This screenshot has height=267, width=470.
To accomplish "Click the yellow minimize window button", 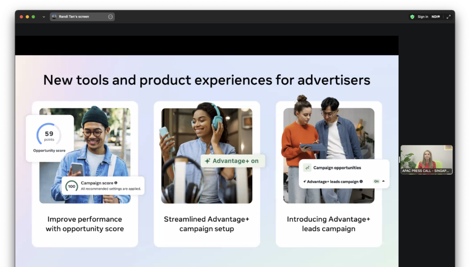I will coord(27,17).
